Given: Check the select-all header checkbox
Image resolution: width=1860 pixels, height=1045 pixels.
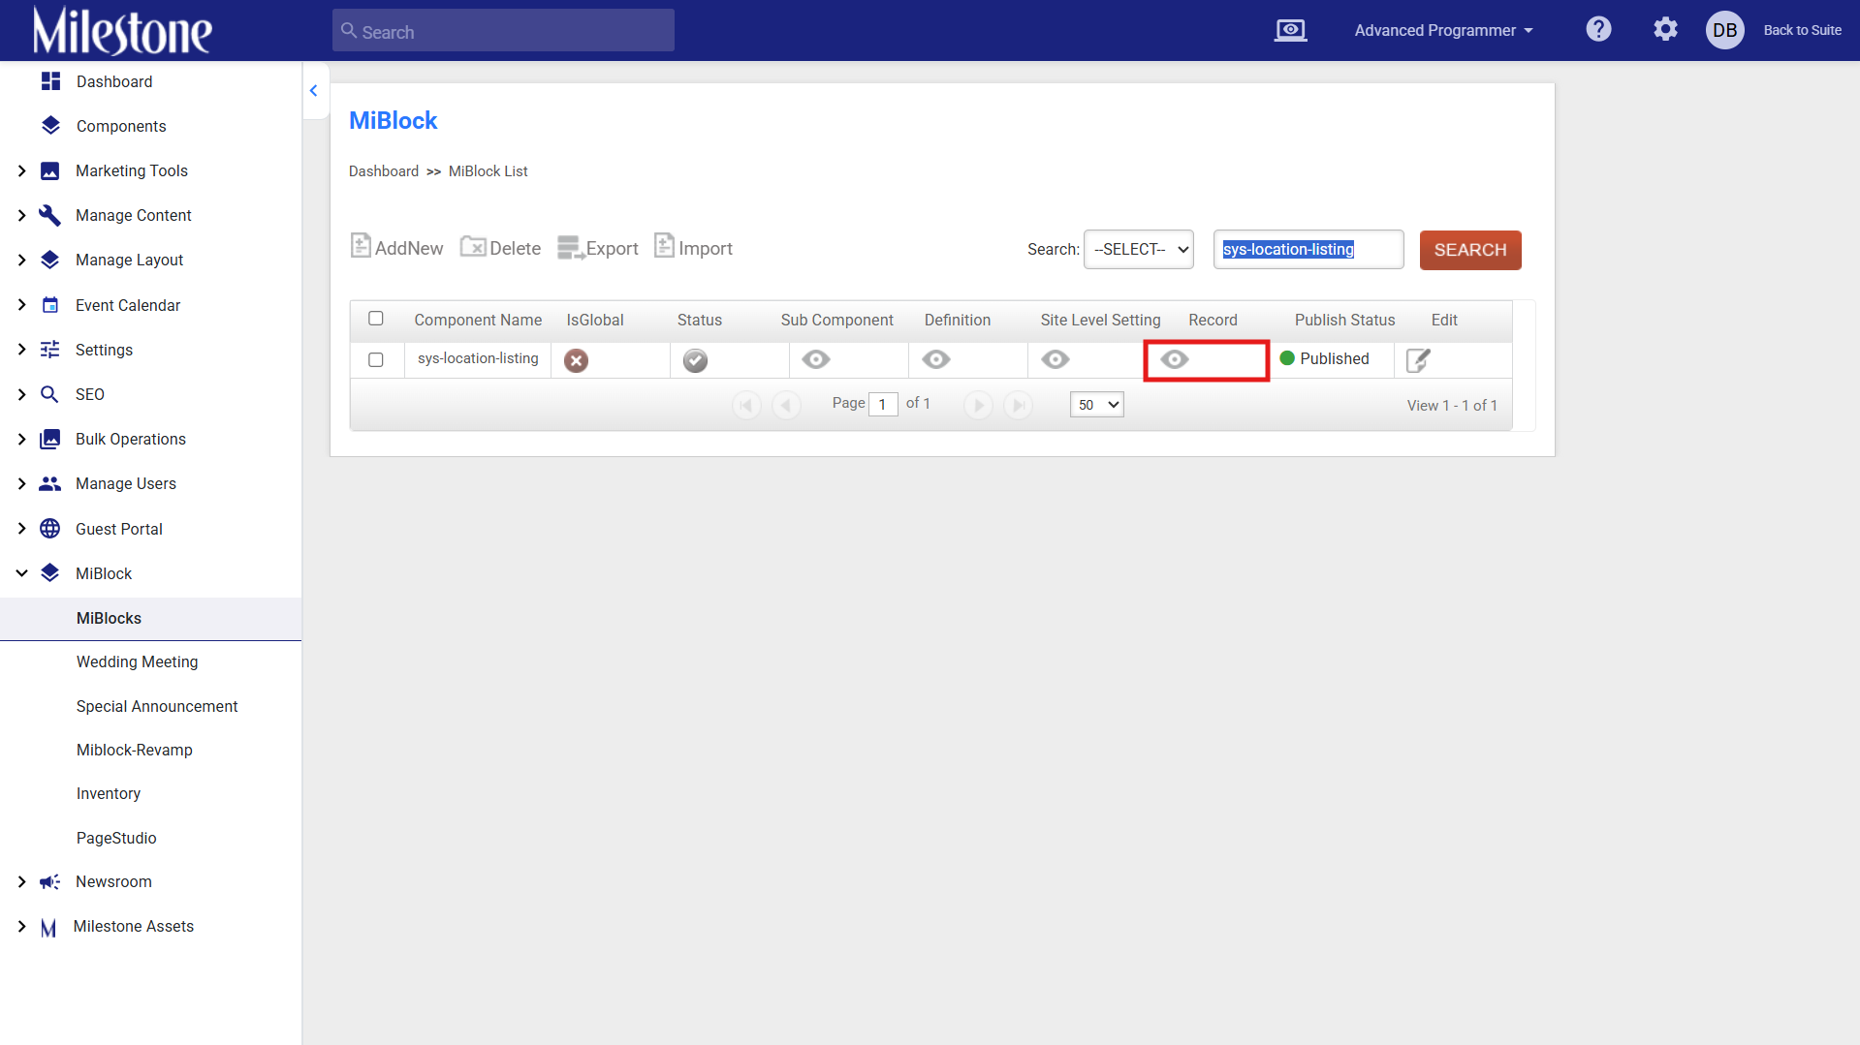Looking at the screenshot, I should pos(376,319).
